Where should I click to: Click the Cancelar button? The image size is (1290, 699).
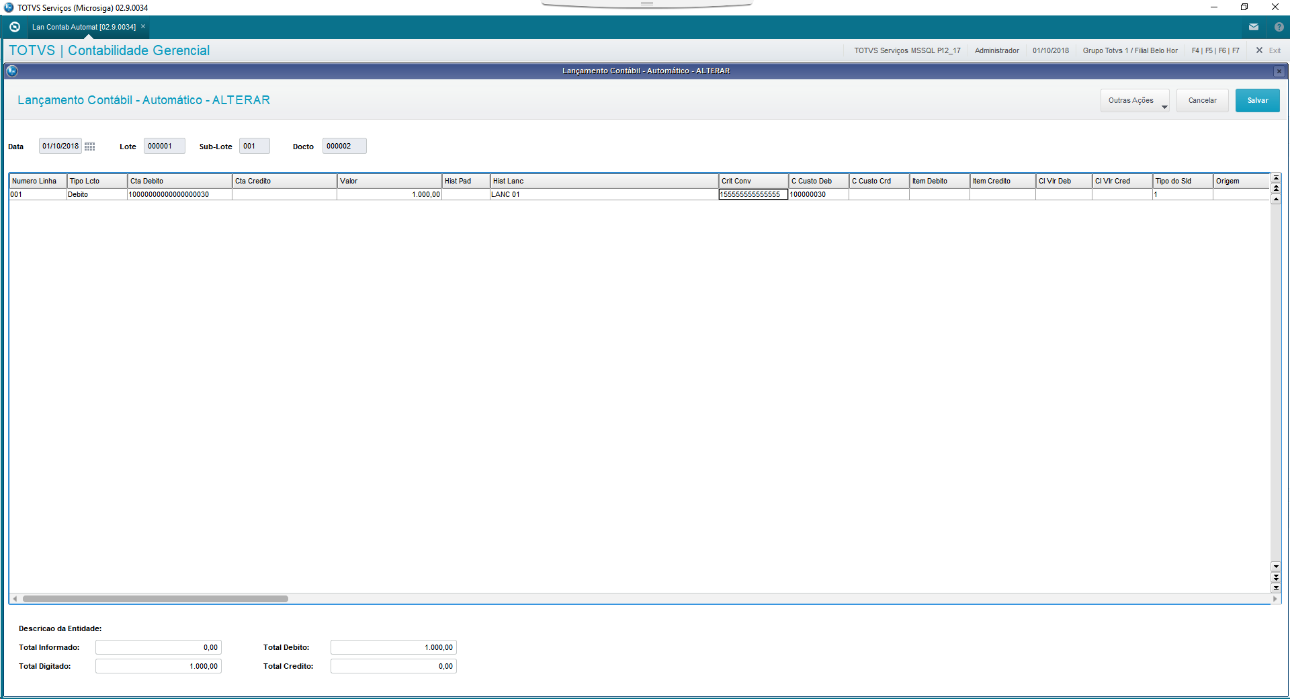(1203, 101)
